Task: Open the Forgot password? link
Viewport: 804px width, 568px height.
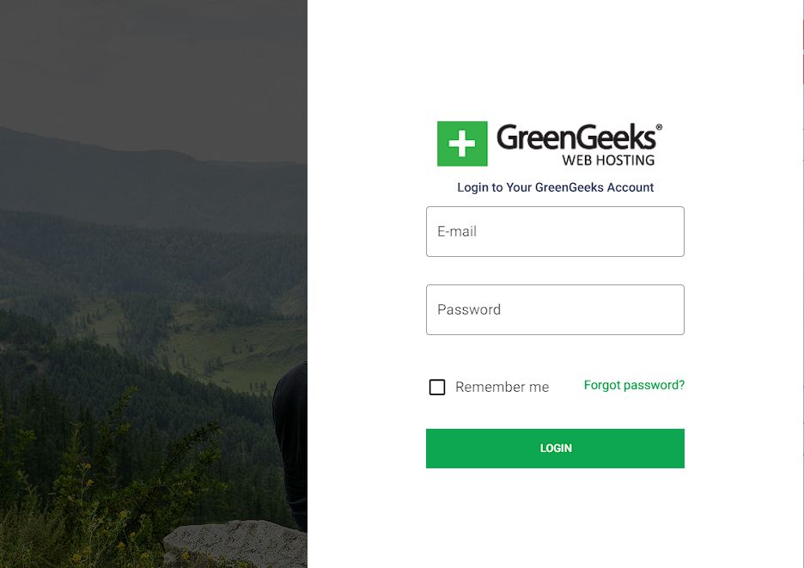Action: click(x=634, y=385)
